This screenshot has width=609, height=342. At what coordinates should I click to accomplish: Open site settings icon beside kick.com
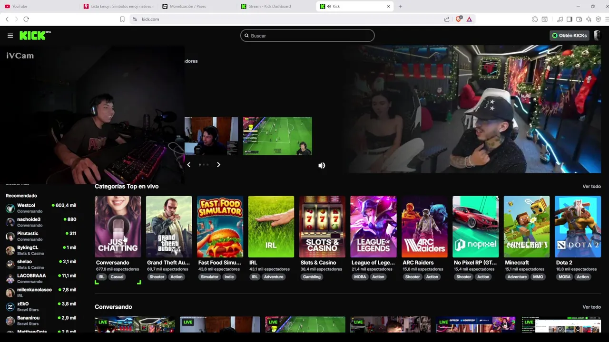(x=135, y=19)
